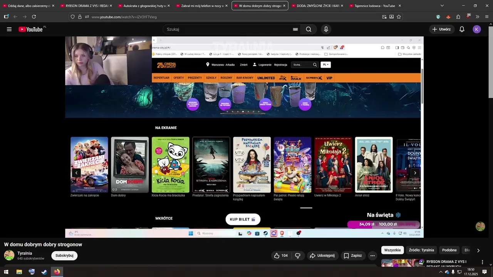Image resolution: width=493 pixels, height=277 pixels.
Task: Click the magnifier search button
Action: 309,29
